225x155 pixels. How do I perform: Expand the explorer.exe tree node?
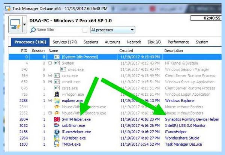(x=50, y=100)
